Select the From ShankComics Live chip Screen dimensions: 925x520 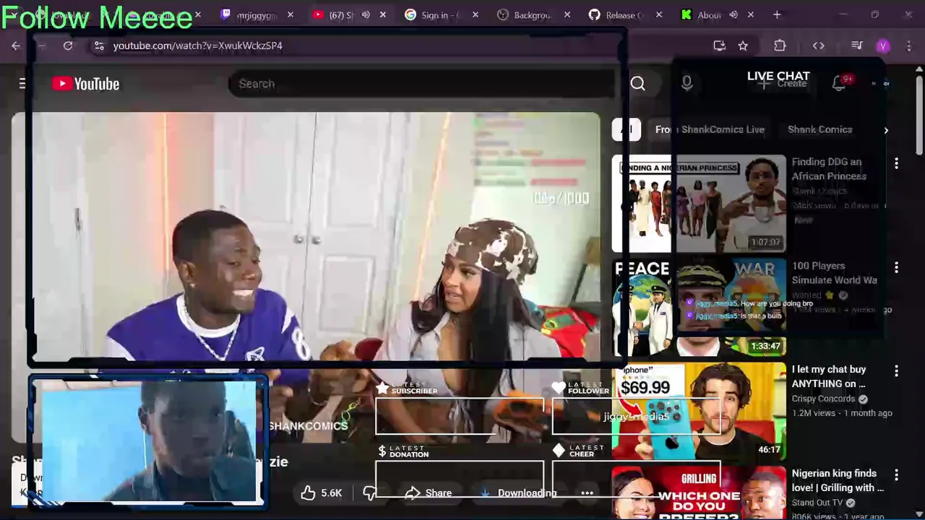(710, 129)
